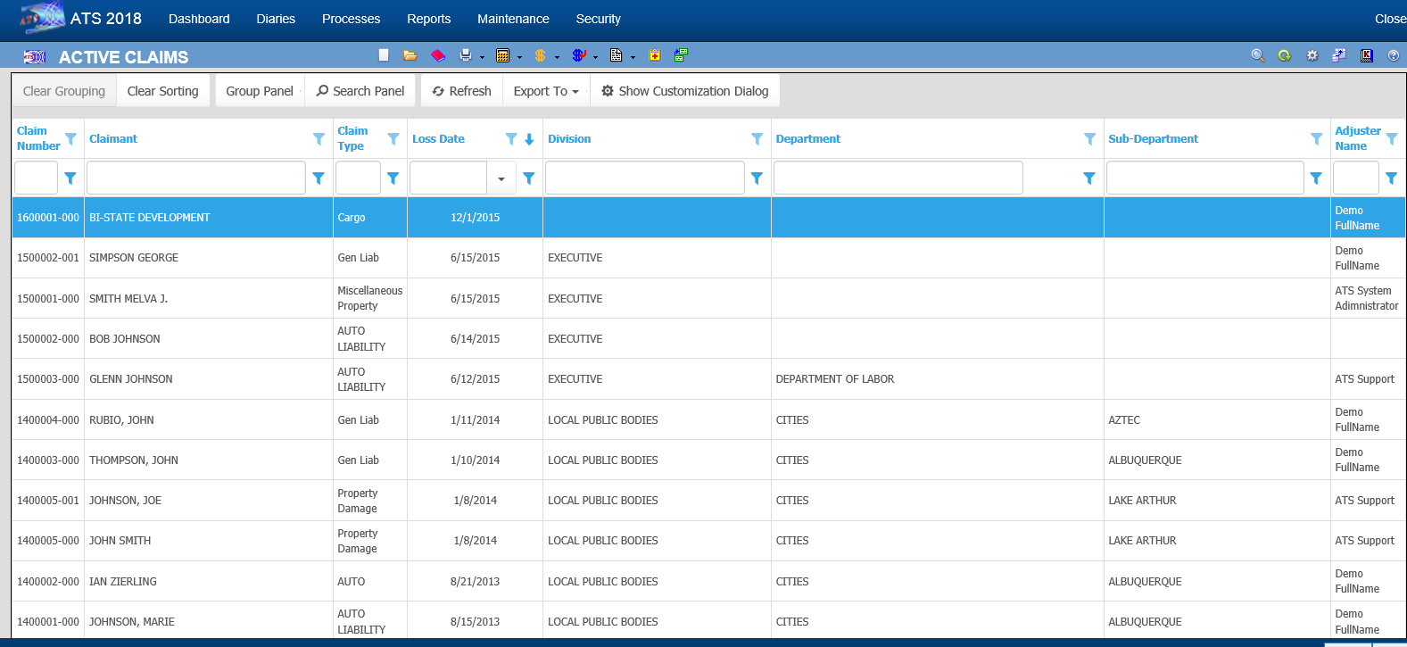Open settings with the gear icon
Image resolution: width=1407 pixels, height=647 pixels.
[x=1312, y=55]
